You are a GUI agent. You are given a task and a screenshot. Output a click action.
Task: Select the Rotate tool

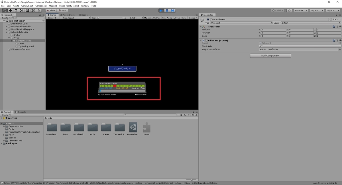16,11
